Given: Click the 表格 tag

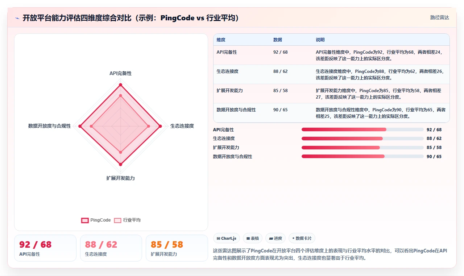Looking at the screenshot, I should pos(253,238).
